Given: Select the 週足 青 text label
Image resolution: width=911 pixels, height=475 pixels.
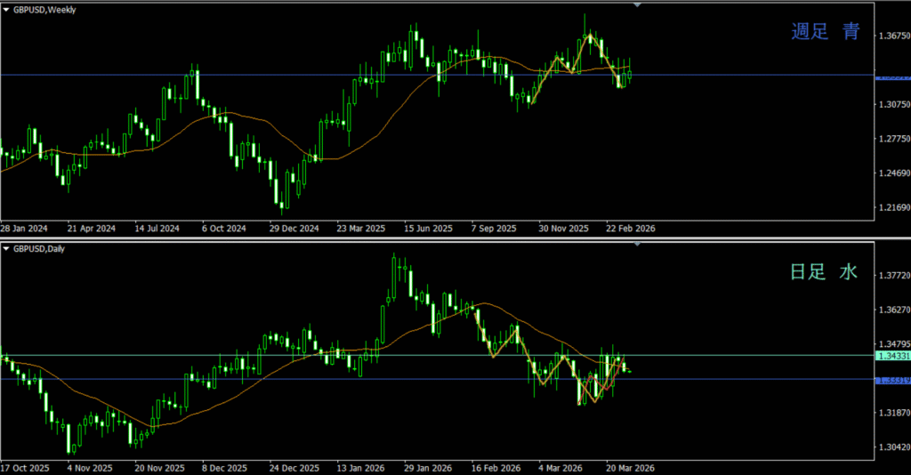Looking at the screenshot, I should point(826,32).
